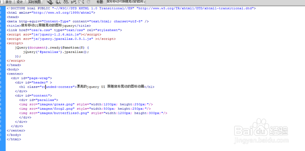Click the div id="content" line

34,96
